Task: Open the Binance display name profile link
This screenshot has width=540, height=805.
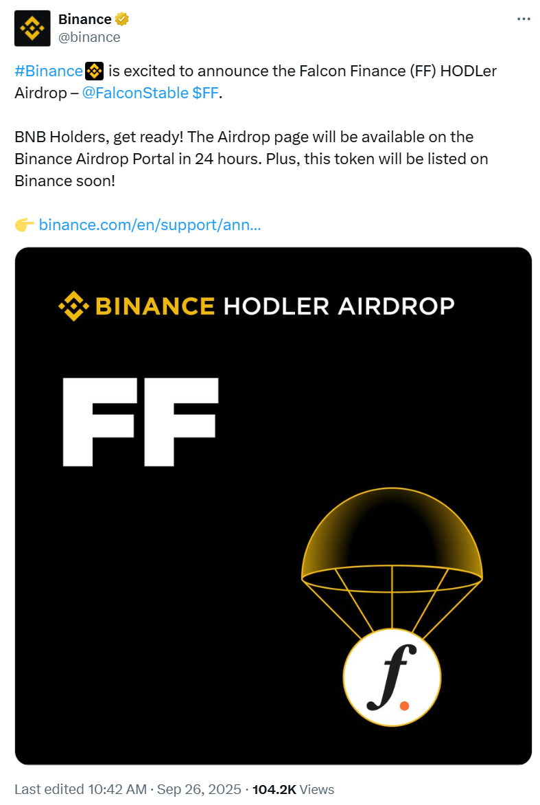Action: click(x=84, y=19)
